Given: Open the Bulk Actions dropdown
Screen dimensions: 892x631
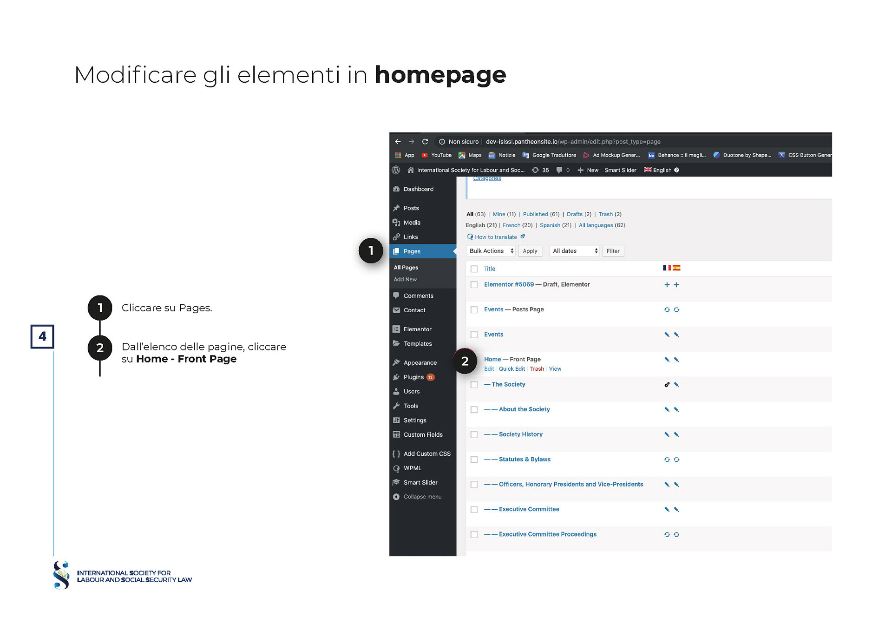Looking at the screenshot, I should (491, 251).
